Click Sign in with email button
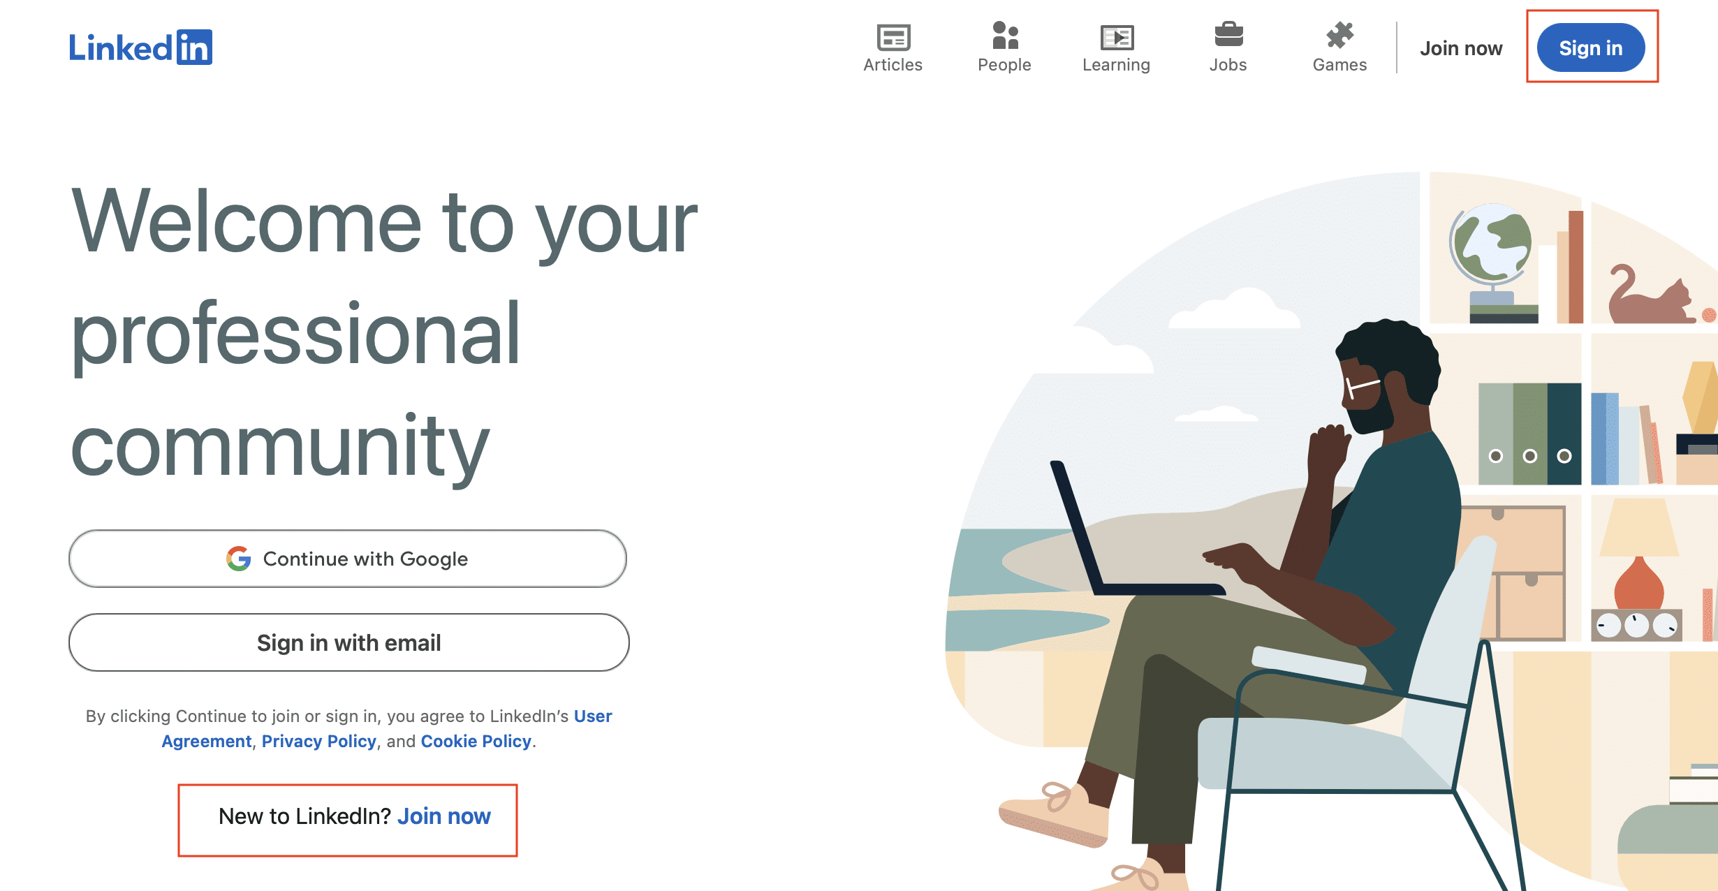1718x891 pixels. pos(348,642)
